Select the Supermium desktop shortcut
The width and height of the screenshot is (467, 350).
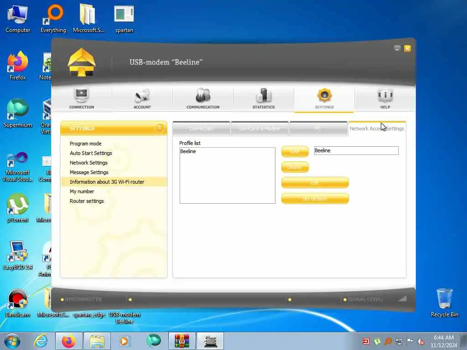click(x=18, y=113)
